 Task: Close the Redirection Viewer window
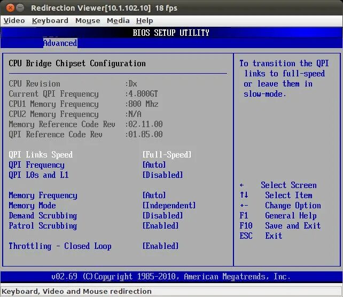point(10,8)
